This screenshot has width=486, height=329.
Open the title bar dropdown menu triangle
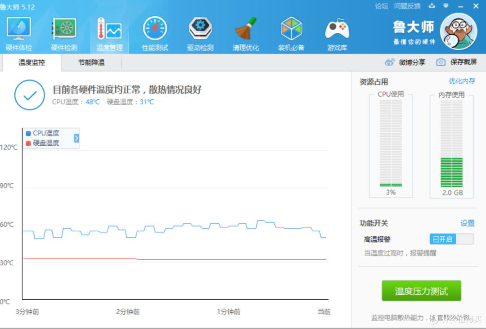[445, 6]
